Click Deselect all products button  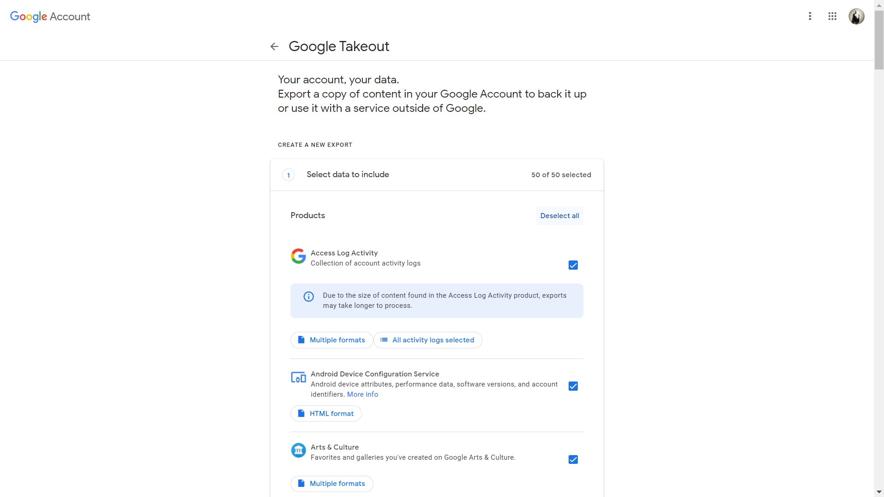click(559, 216)
